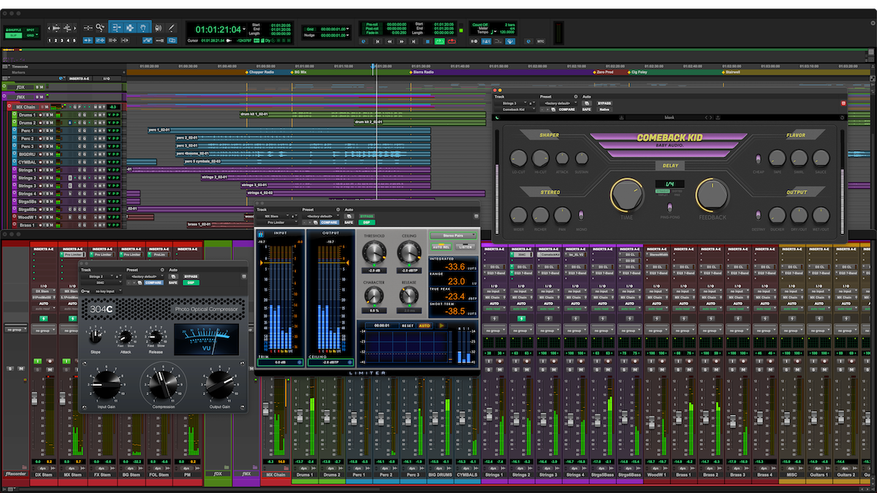The height and width of the screenshot is (493, 877).
Task: Click the COMPARE button in Pro Limiter header
Action: [x=329, y=222]
